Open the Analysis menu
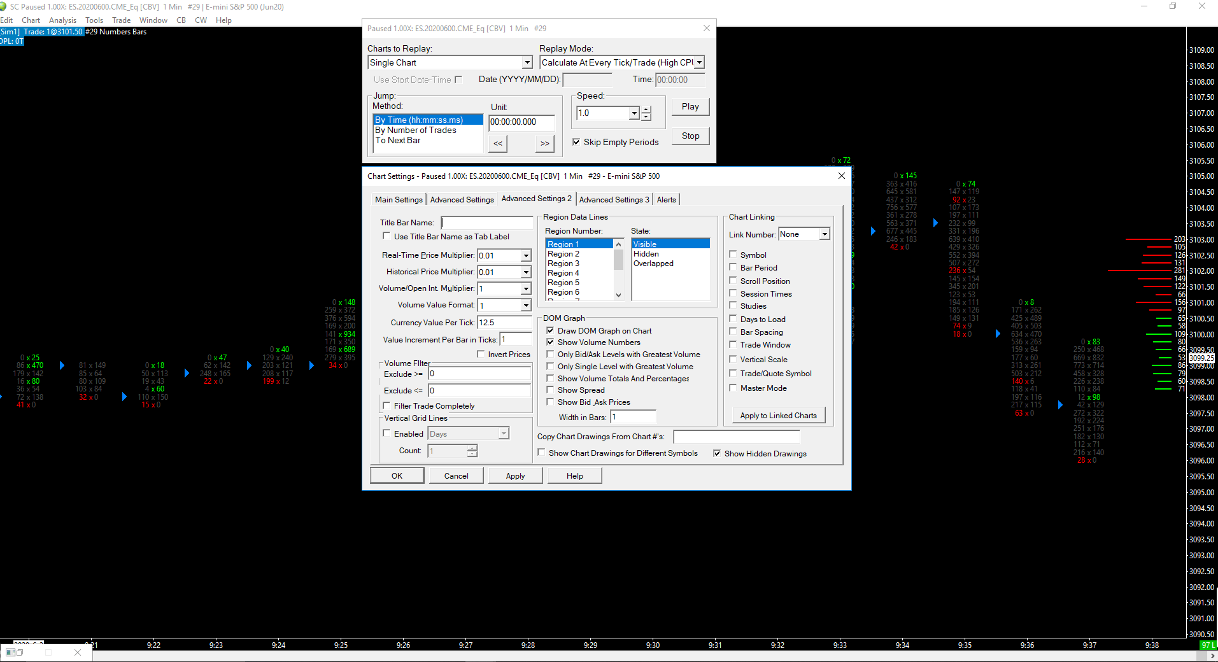This screenshot has height=662, width=1218. [62, 20]
